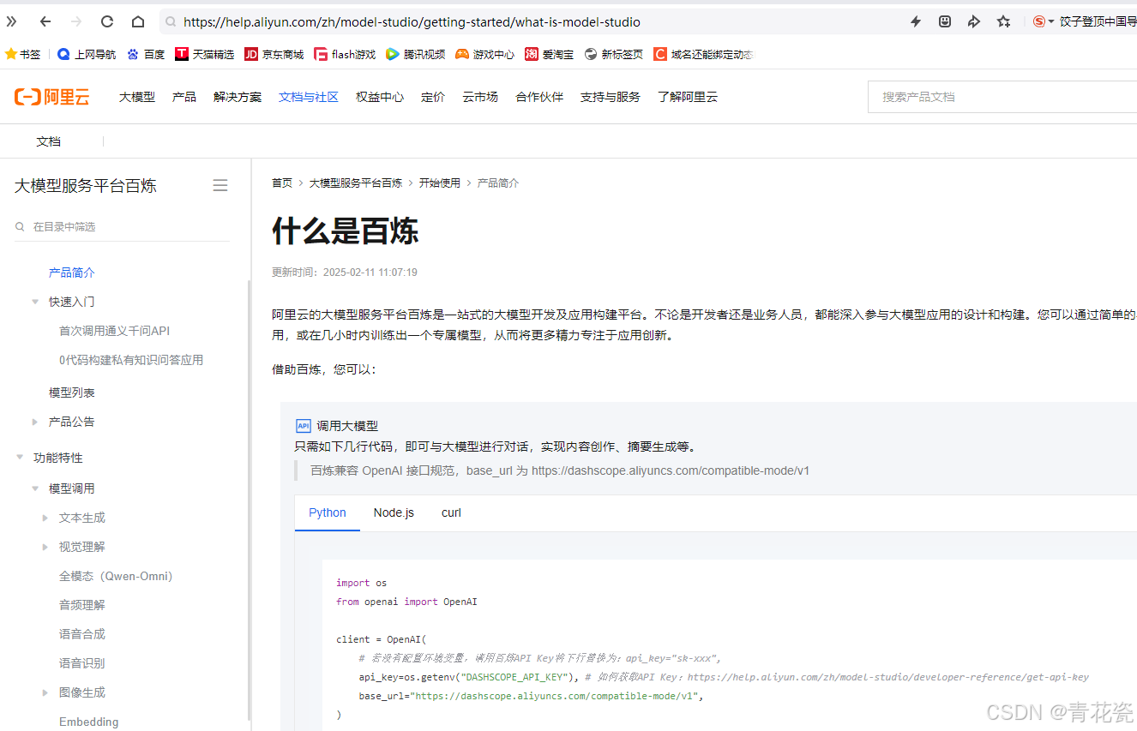Open 0代码构建私有知识问答应用 sidebar item

tap(131, 360)
